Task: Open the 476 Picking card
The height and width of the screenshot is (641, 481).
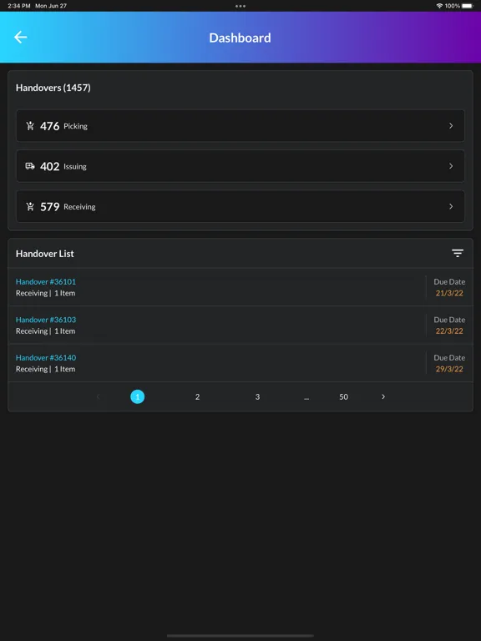Action: coord(240,126)
